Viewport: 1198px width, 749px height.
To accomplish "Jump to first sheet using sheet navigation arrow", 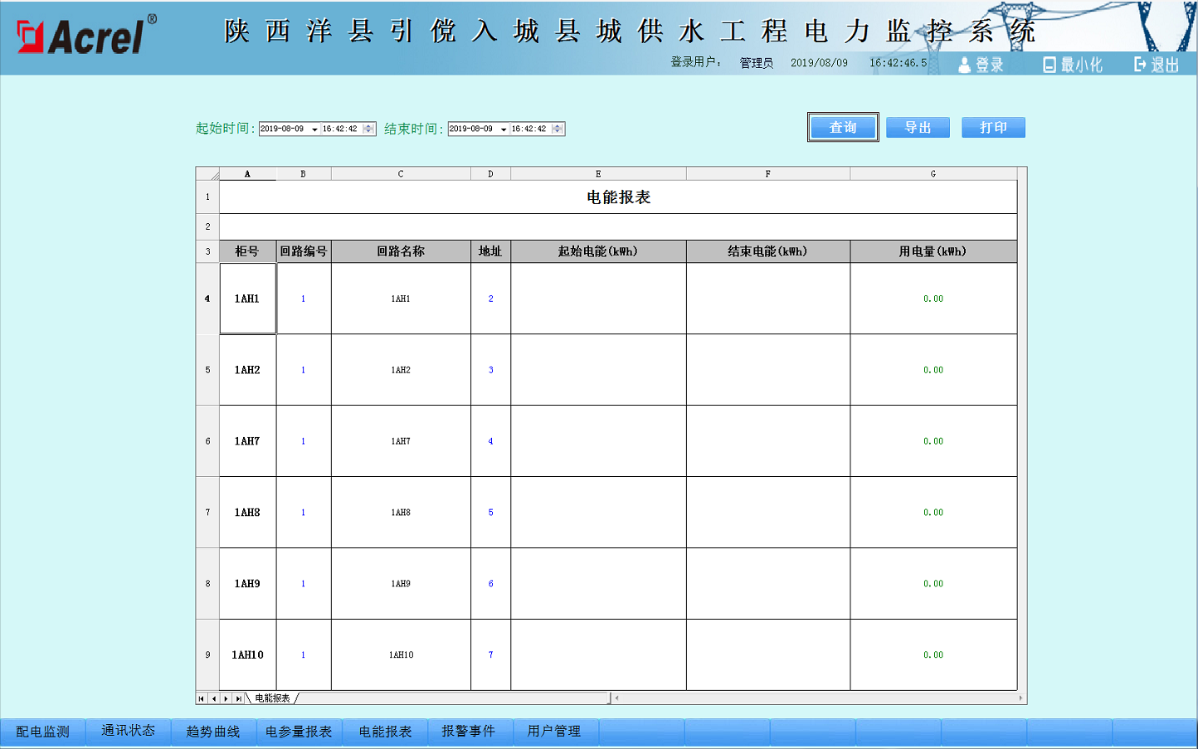I will pos(202,698).
